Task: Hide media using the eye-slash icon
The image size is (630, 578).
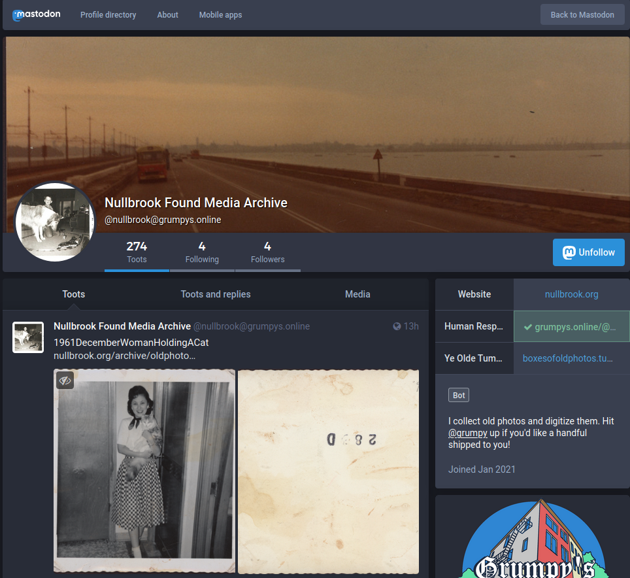Action: [65, 381]
